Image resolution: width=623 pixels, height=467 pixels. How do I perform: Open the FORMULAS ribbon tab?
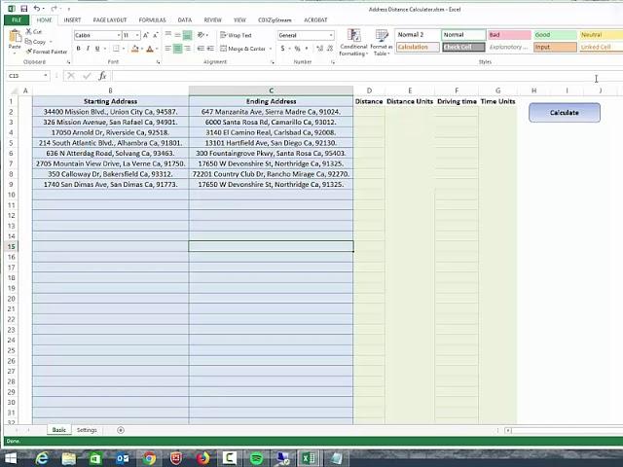click(x=152, y=19)
